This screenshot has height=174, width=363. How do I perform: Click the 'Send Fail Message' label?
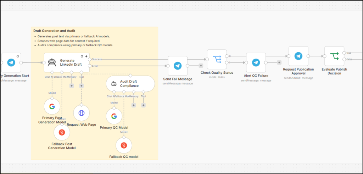coord(178,79)
